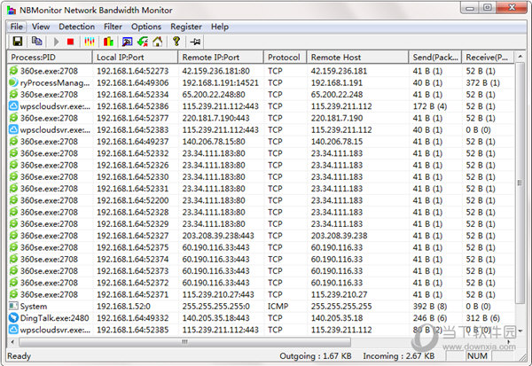Click the 372 B (1) receive value

point(483,82)
